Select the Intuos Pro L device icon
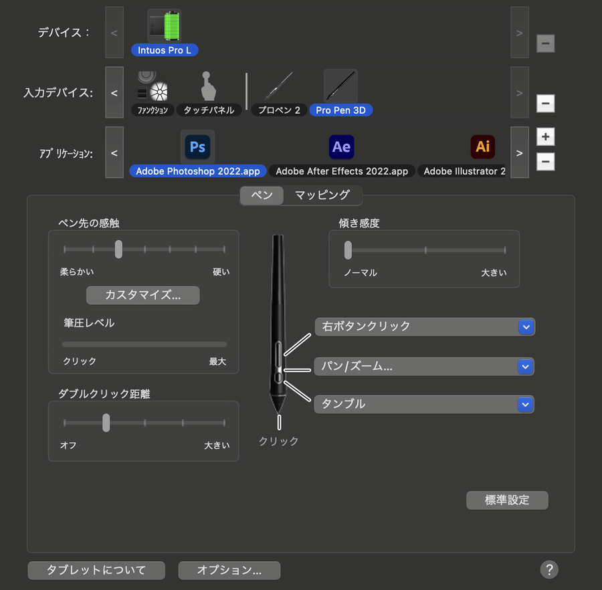Screen dimensions: 602x590 [x=165, y=25]
